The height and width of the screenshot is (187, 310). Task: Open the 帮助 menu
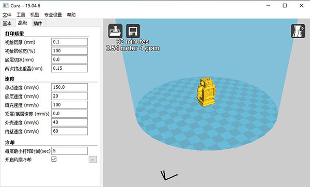(x=71, y=15)
